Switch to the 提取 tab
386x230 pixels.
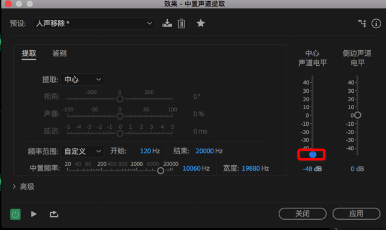click(x=29, y=53)
